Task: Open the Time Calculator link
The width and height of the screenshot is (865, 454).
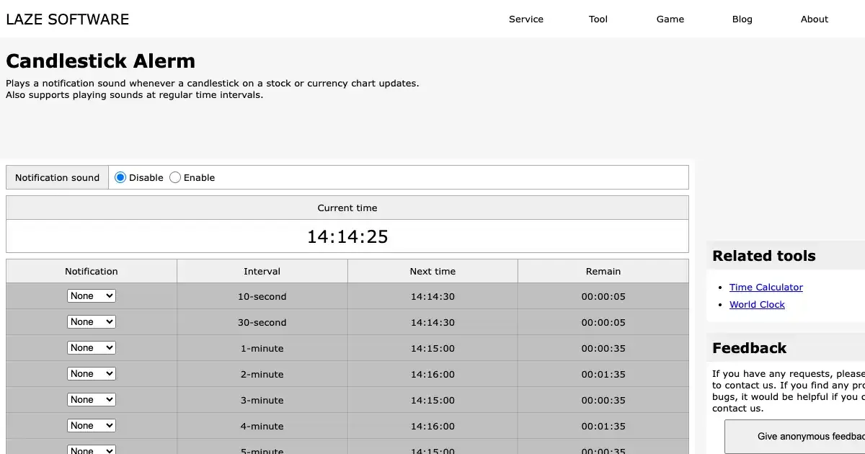Action: point(766,288)
